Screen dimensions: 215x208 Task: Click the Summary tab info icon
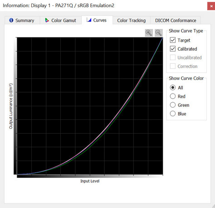click(x=11, y=20)
